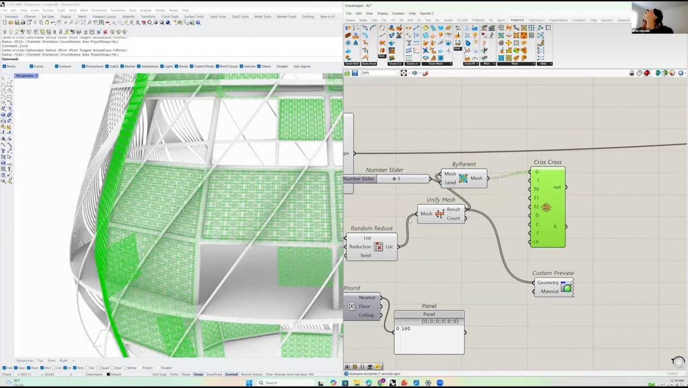Uncheck the Meshes selection filter
Image resolution: width=688 pixels, height=388 pixels.
[x=122, y=66]
